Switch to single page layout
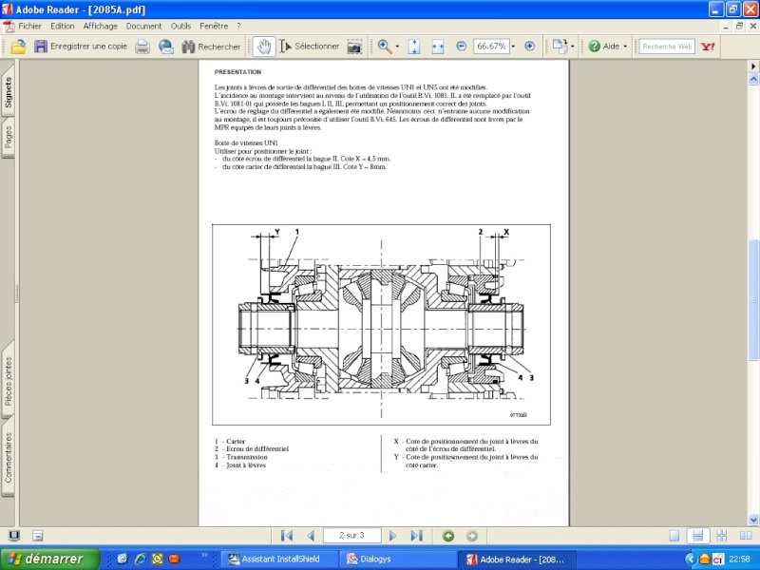 click(674, 536)
